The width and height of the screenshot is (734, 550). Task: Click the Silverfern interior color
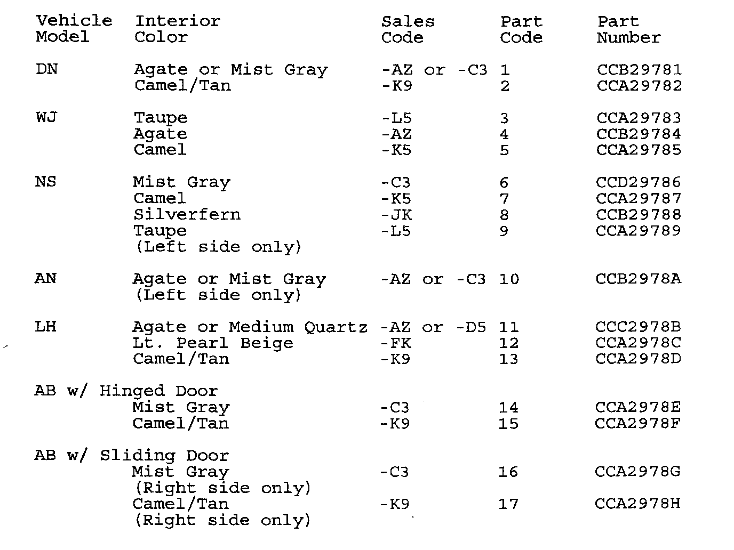coord(187,214)
